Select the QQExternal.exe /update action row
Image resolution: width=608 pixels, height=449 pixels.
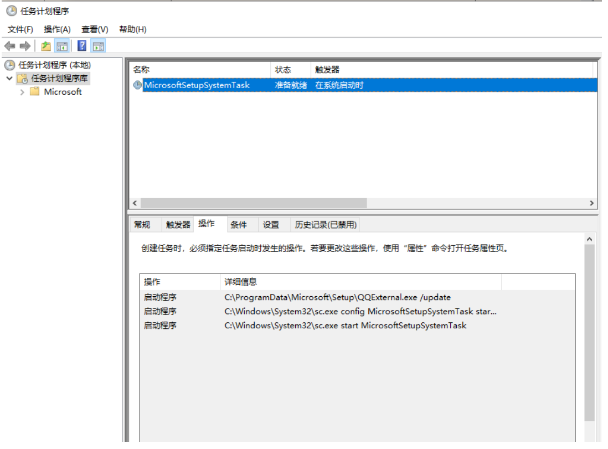click(357, 297)
